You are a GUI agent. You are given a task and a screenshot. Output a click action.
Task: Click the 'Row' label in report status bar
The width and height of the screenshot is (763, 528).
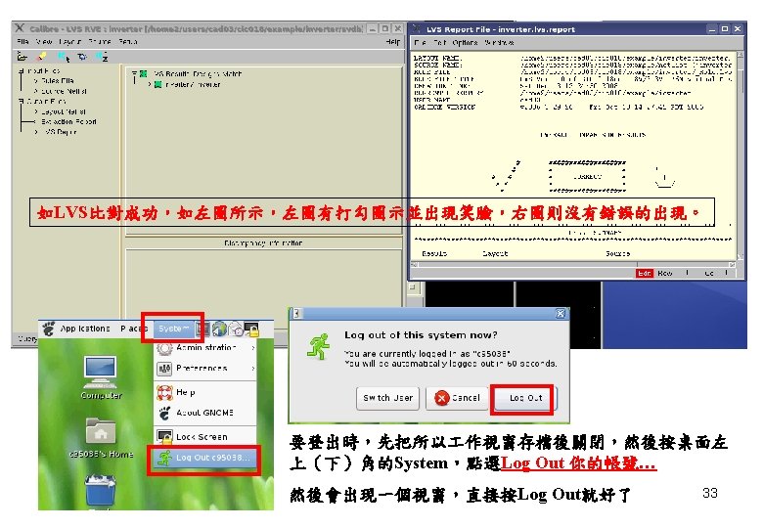point(665,273)
